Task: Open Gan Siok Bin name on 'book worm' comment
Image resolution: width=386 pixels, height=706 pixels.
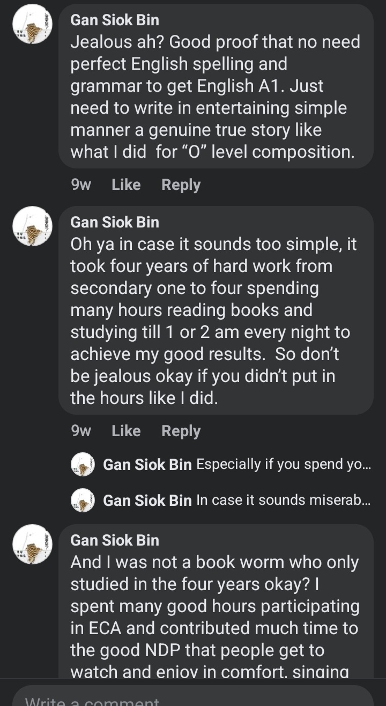Action: 115,540
